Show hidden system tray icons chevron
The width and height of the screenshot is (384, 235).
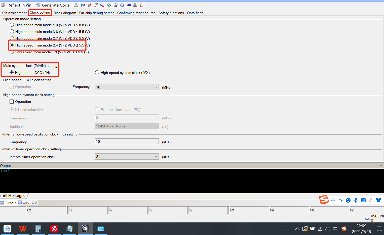click(x=297, y=229)
